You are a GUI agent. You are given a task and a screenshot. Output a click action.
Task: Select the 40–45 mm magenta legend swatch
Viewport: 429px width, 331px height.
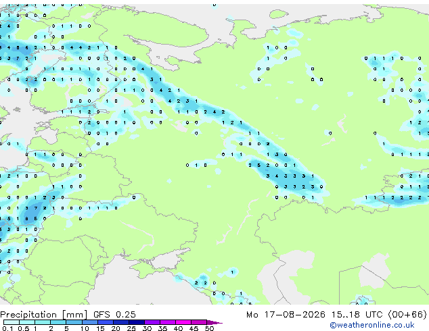(x=183, y=322)
